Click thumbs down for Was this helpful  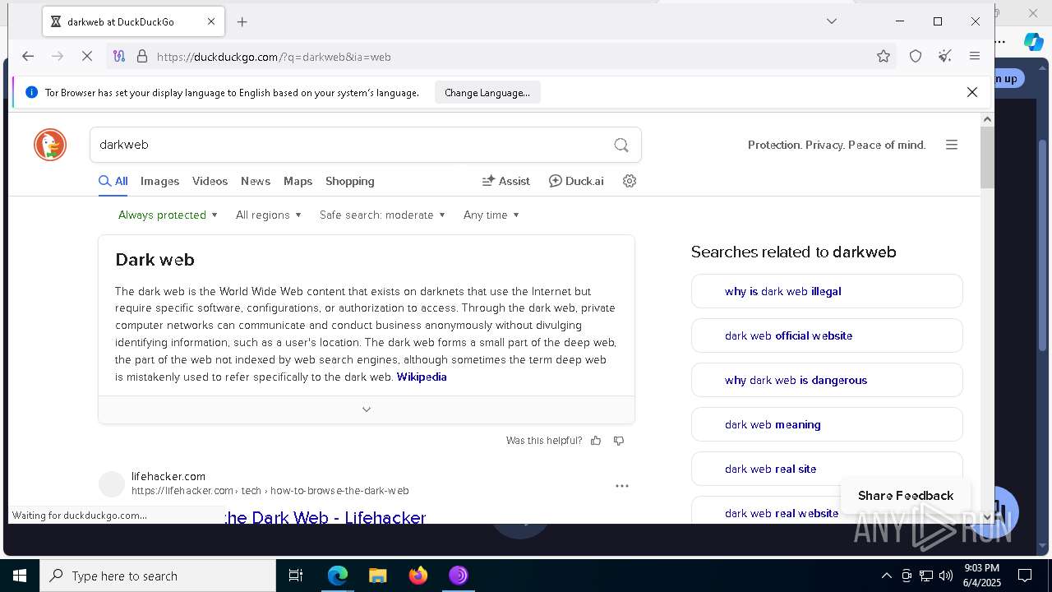pos(619,441)
